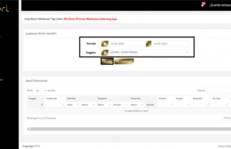This screenshot has width=231, height=149.
Task: Click the icon beside the end date
Action: 148,44
